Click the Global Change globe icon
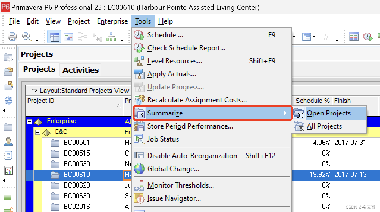Screen dimensions: 380x212 (139, 169)
